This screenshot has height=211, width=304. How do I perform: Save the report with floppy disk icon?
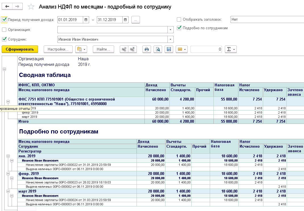pos(169,49)
